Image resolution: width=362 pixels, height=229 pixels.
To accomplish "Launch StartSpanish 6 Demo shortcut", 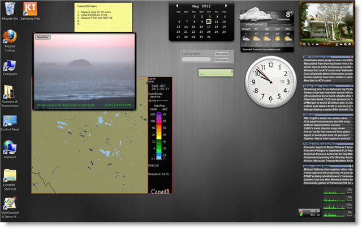I will click(x=10, y=205).
